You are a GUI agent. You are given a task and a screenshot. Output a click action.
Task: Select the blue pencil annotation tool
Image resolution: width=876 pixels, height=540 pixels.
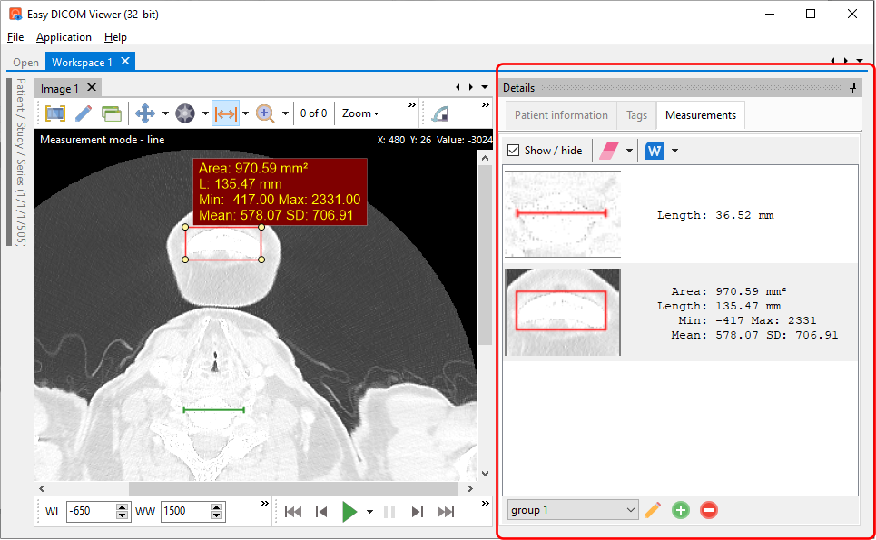click(84, 113)
